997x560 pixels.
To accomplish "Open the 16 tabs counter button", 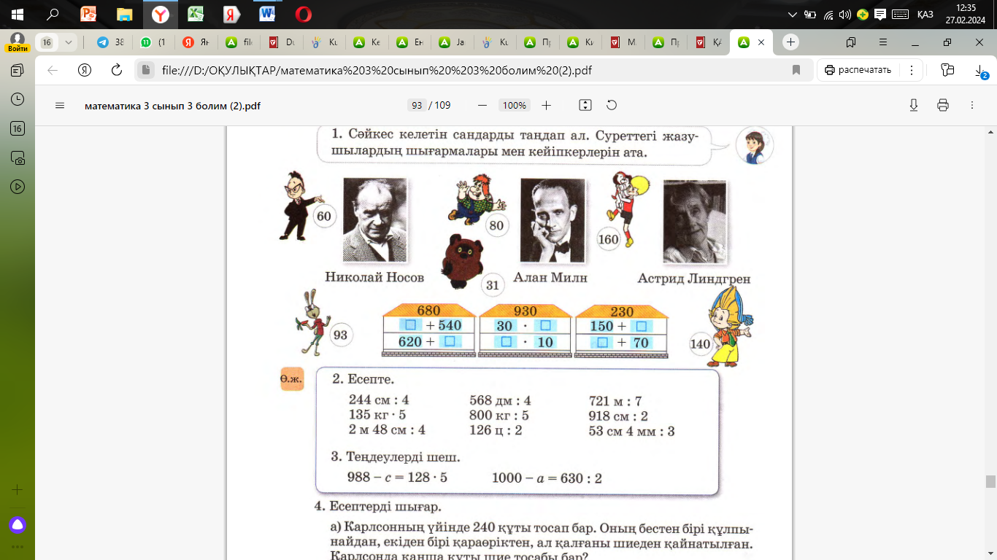I will (47, 42).
